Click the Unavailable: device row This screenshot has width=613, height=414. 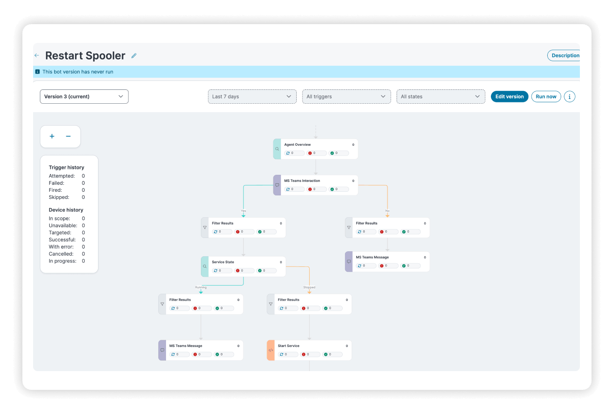pos(67,226)
